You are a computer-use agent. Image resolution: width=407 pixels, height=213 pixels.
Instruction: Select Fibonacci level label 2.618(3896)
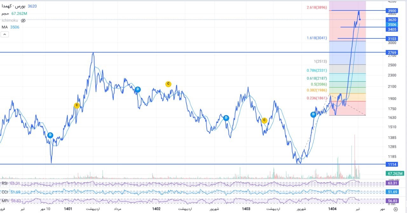[x=317, y=8]
